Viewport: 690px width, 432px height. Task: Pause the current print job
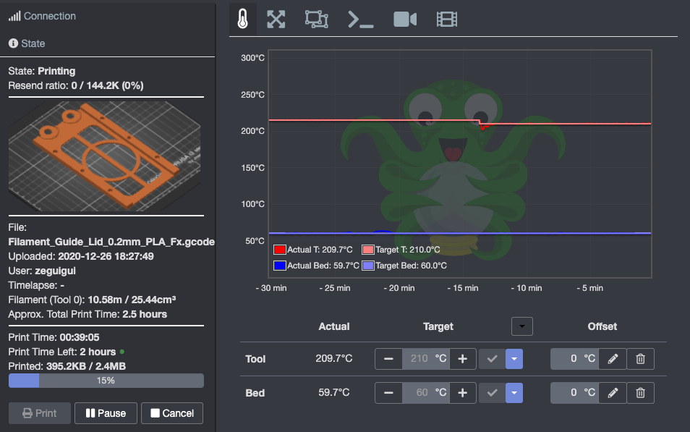(x=106, y=413)
